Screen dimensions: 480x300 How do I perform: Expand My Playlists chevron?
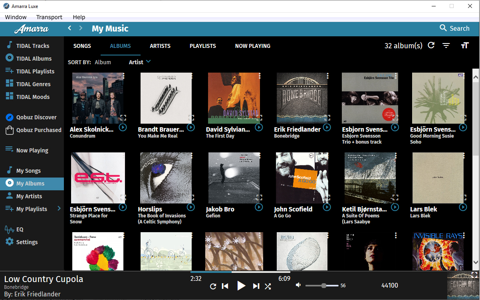[59, 209]
